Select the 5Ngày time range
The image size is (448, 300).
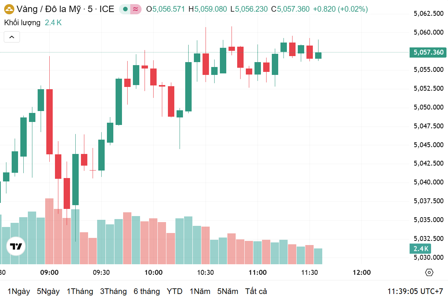click(x=48, y=291)
